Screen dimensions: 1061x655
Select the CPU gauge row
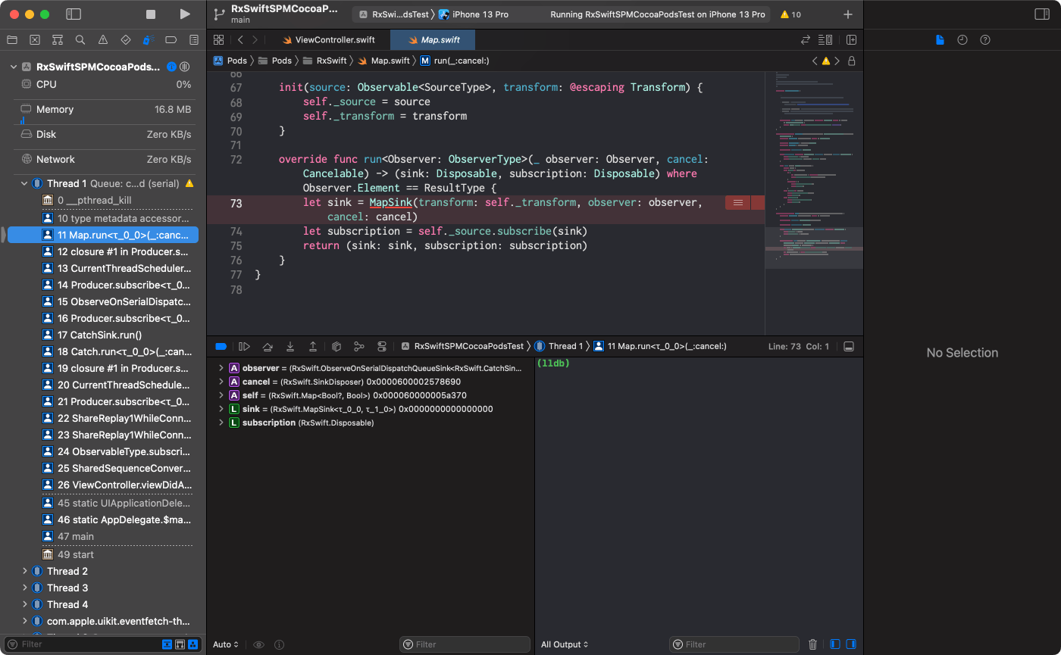106,84
